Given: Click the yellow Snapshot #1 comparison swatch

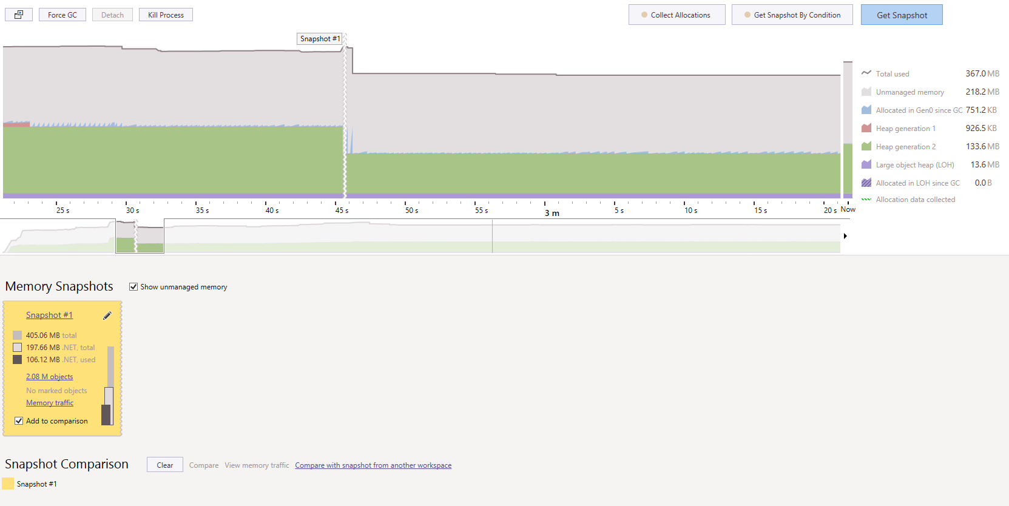Looking at the screenshot, I should coord(8,484).
